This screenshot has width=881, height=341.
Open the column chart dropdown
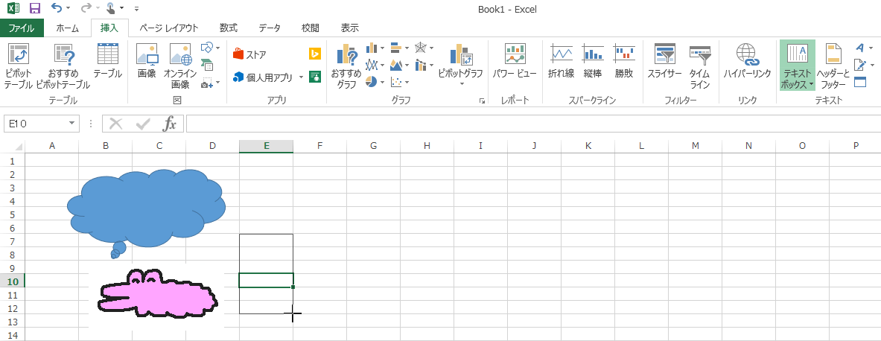(x=375, y=48)
